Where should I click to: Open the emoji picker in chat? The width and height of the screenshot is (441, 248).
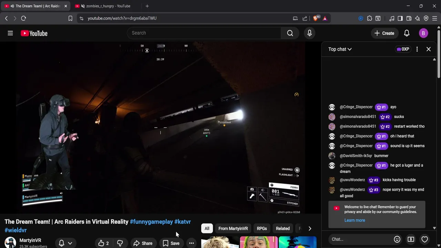pyautogui.click(x=397, y=239)
